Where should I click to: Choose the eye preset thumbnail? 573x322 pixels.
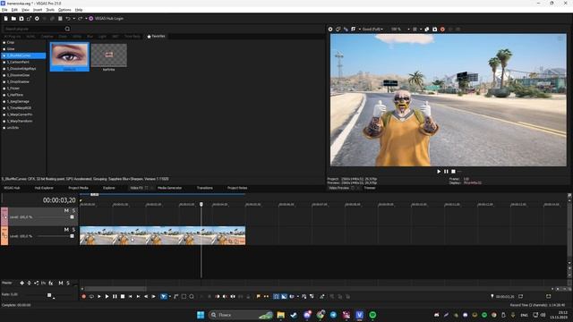(x=70, y=56)
